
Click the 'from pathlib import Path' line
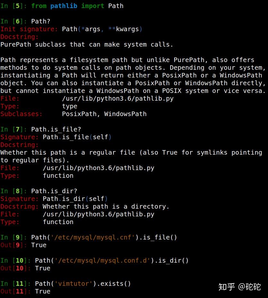click(77, 6)
